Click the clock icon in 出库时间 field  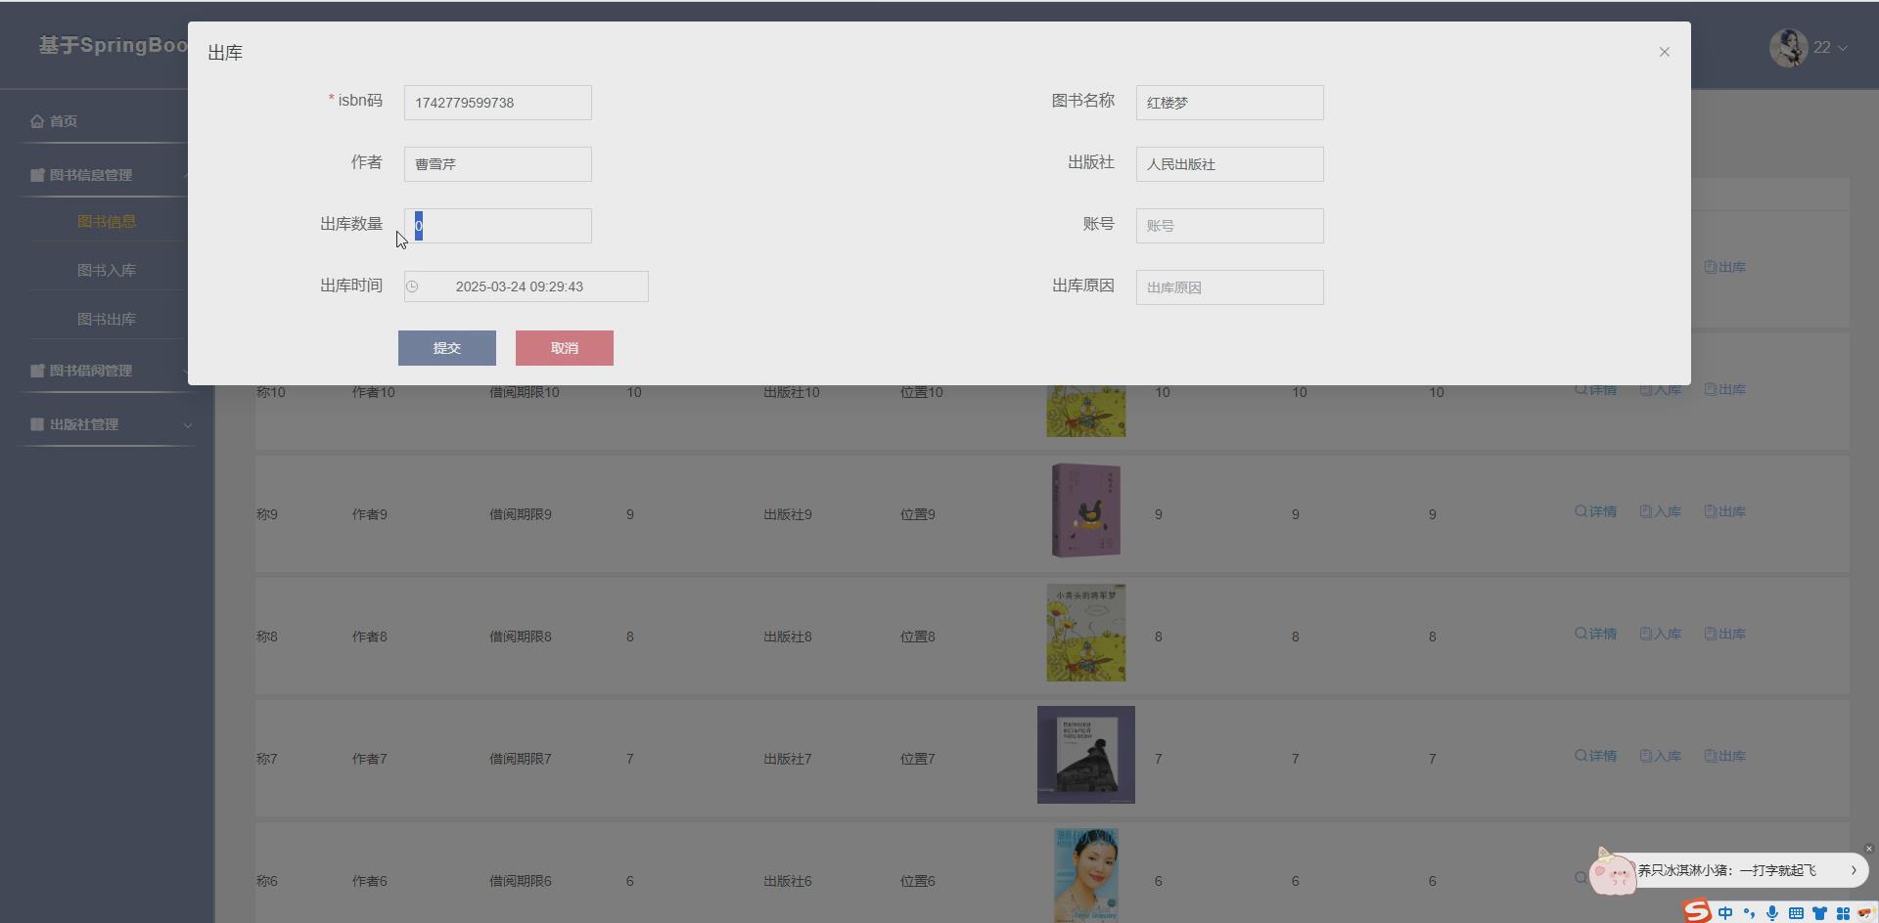[x=411, y=286]
